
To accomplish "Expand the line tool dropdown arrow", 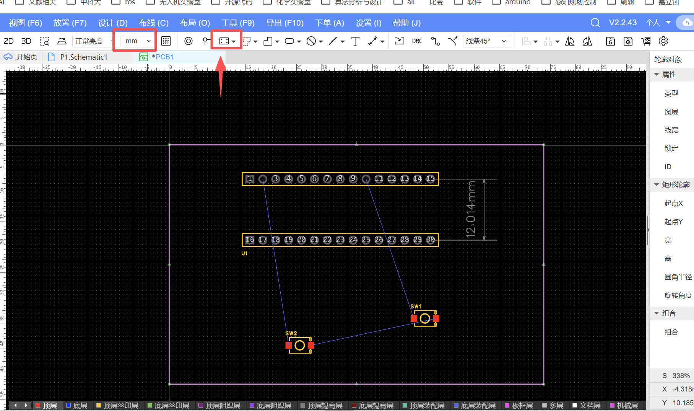I will click(x=343, y=41).
